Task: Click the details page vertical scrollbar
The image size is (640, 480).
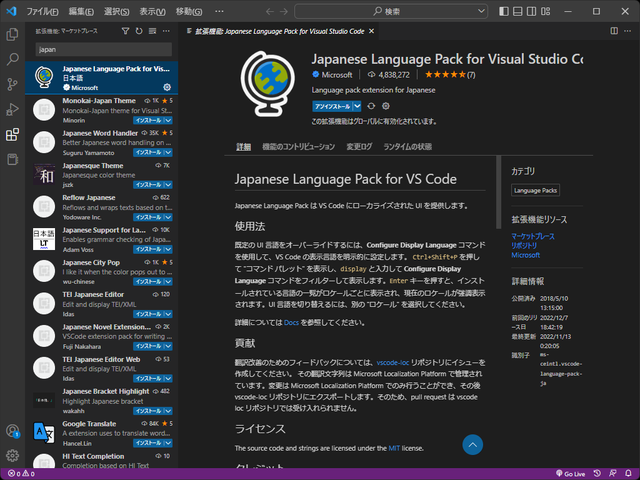Action: (498, 192)
